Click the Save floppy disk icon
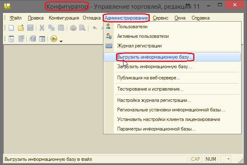247x165 pixels. click(30, 28)
